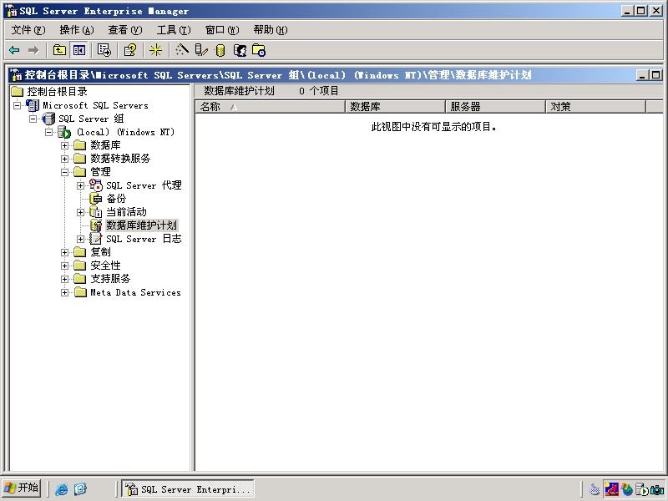Sort by the 数据库 column header
This screenshot has height=501, width=668.
(x=395, y=107)
